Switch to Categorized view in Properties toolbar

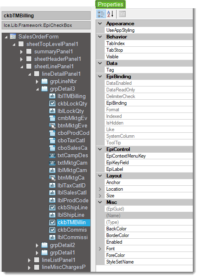point(101,14)
